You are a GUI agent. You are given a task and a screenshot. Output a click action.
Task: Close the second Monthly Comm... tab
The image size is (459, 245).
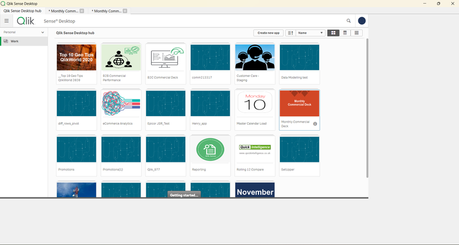point(125,11)
